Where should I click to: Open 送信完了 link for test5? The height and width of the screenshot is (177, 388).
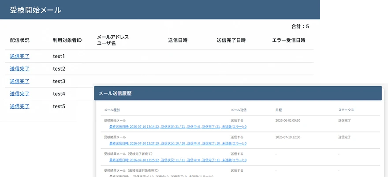[x=19, y=106]
